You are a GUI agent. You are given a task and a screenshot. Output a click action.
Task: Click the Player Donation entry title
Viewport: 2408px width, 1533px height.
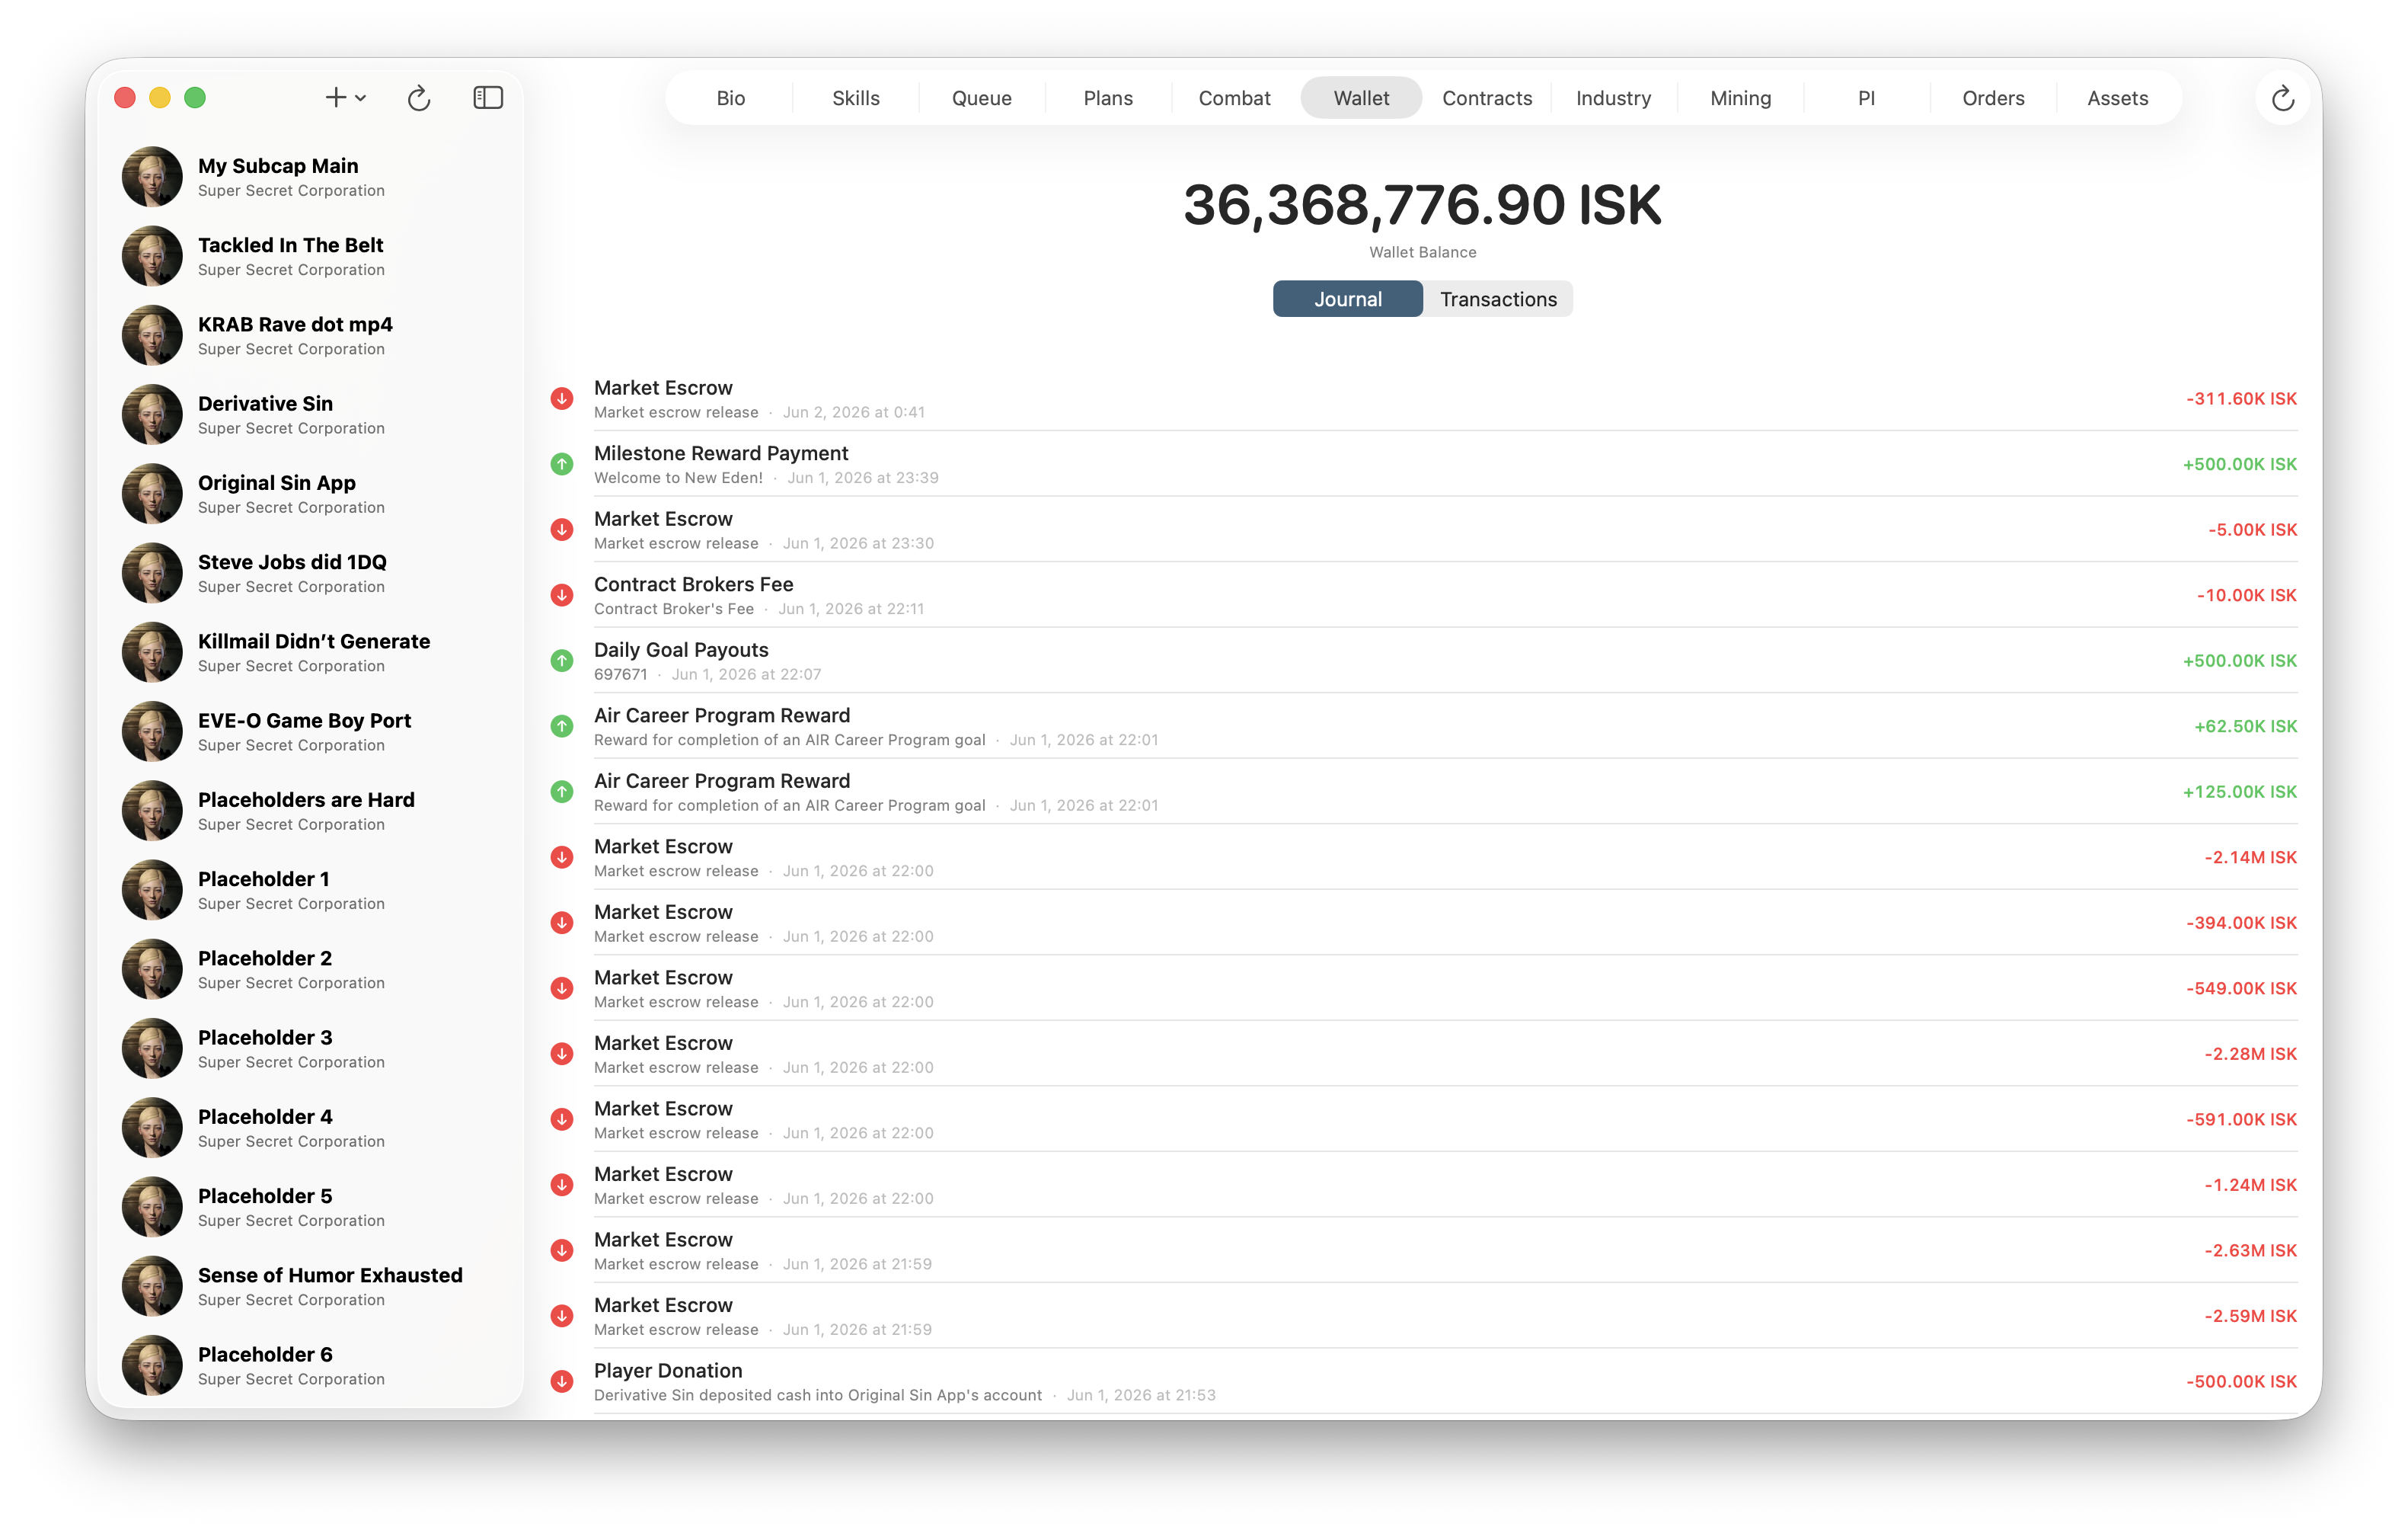[668, 1371]
